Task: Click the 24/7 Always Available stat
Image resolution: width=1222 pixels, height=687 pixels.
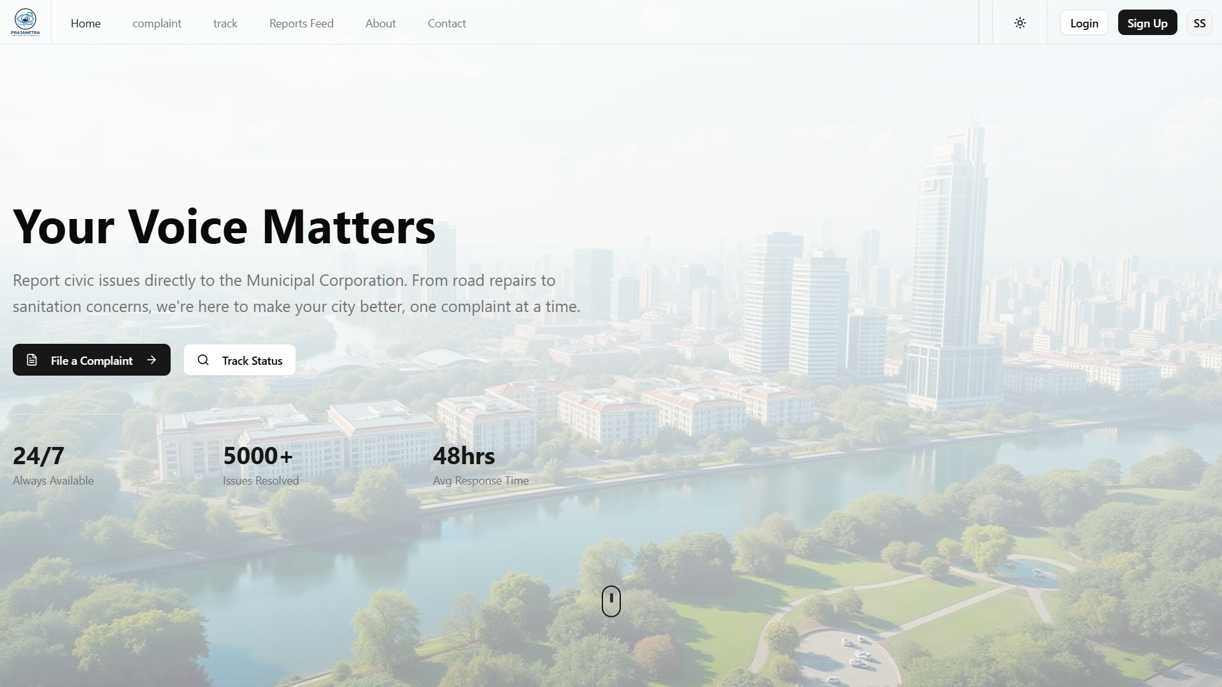Action: pyautogui.click(x=53, y=465)
